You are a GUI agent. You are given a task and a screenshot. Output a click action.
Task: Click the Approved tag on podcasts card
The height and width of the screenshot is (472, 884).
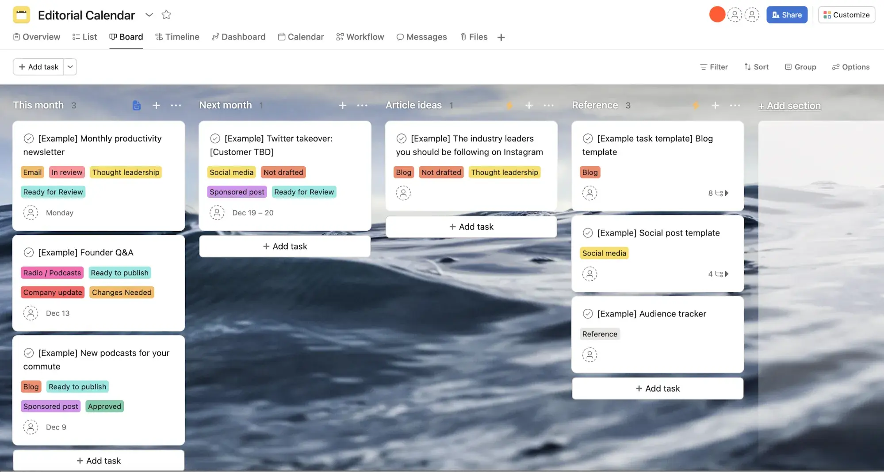click(x=104, y=406)
